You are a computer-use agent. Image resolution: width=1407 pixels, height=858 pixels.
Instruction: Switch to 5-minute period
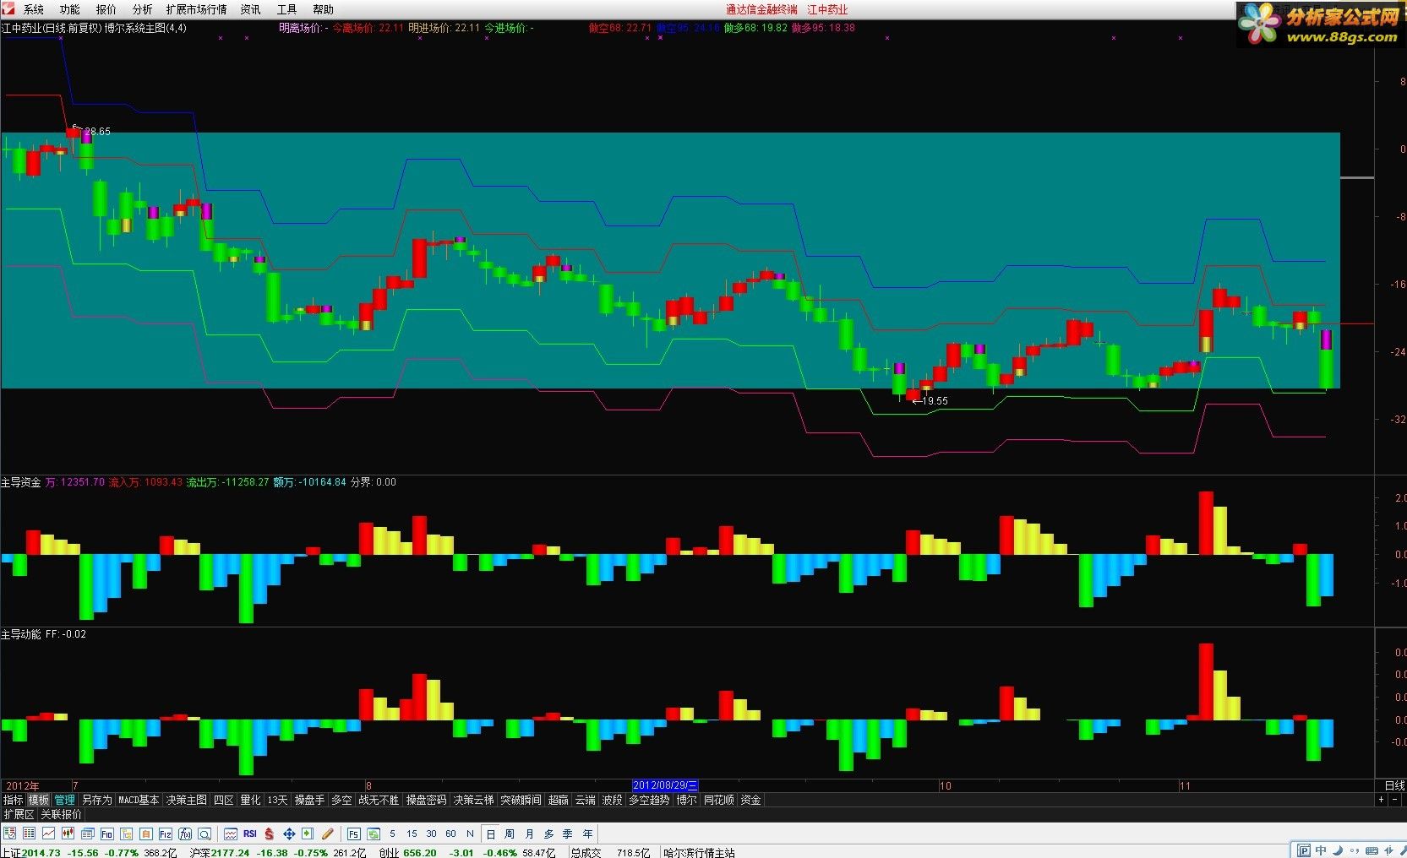(392, 834)
